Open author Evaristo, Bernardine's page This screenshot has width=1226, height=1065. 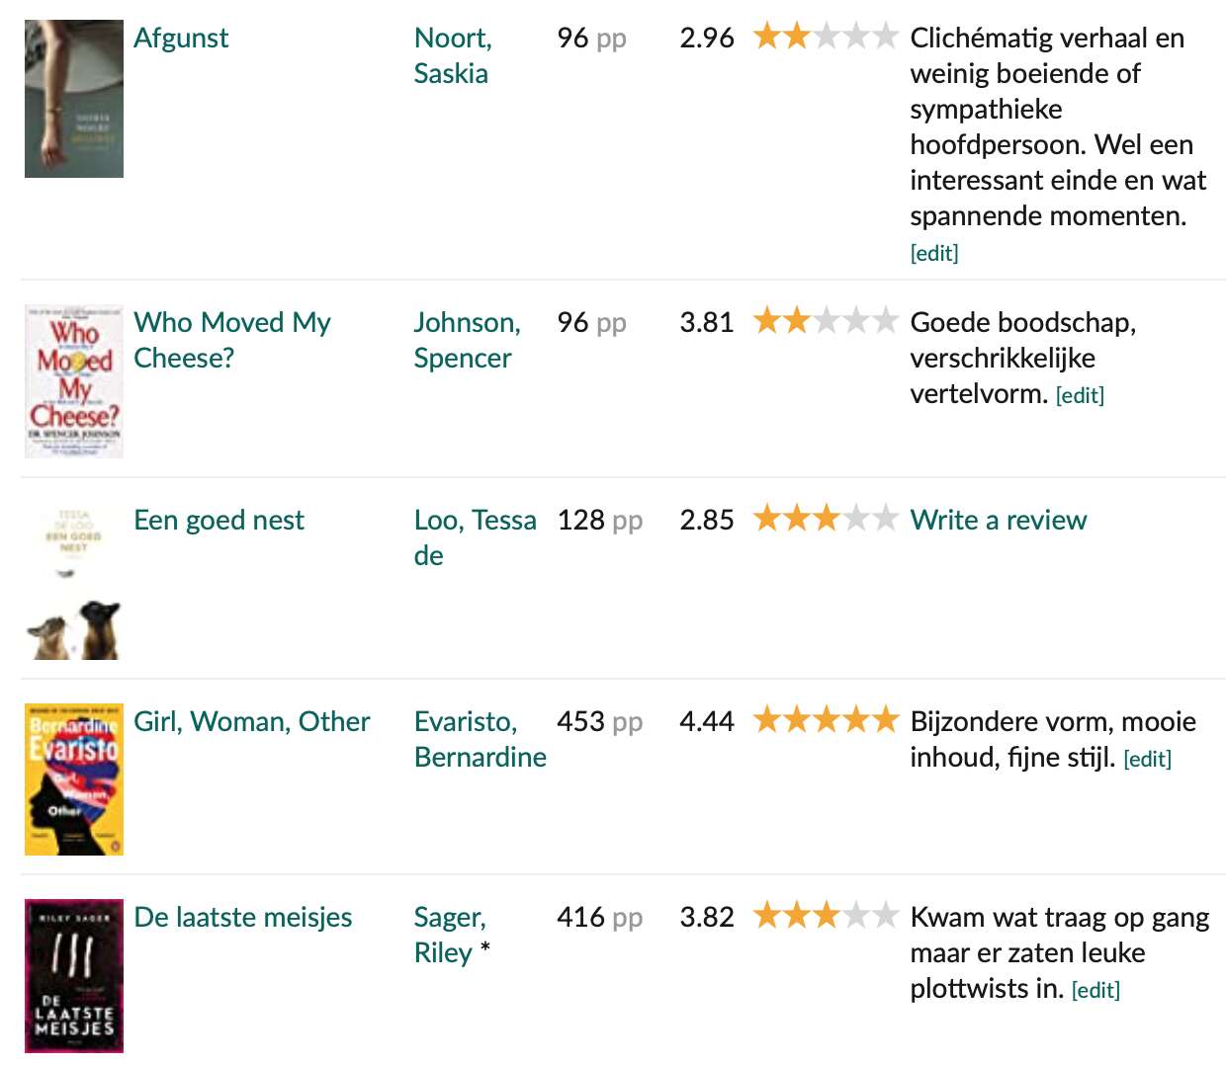point(480,739)
